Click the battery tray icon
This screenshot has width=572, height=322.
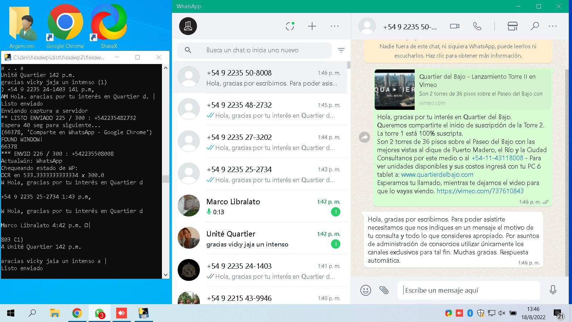pyautogui.click(x=513, y=313)
